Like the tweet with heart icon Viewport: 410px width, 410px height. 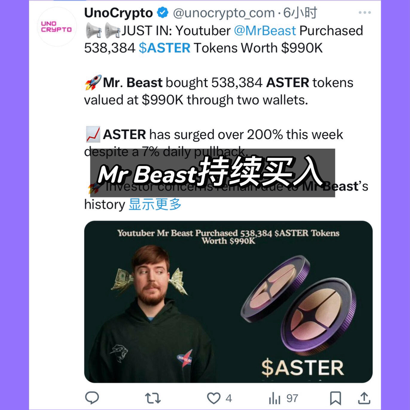click(213, 398)
